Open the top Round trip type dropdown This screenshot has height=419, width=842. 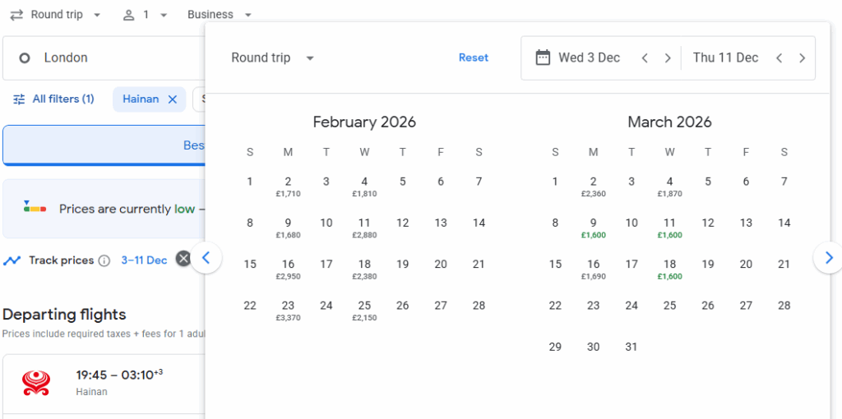point(56,15)
